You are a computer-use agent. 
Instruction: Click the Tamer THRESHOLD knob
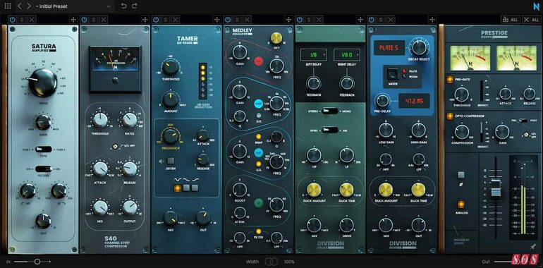pos(171,68)
